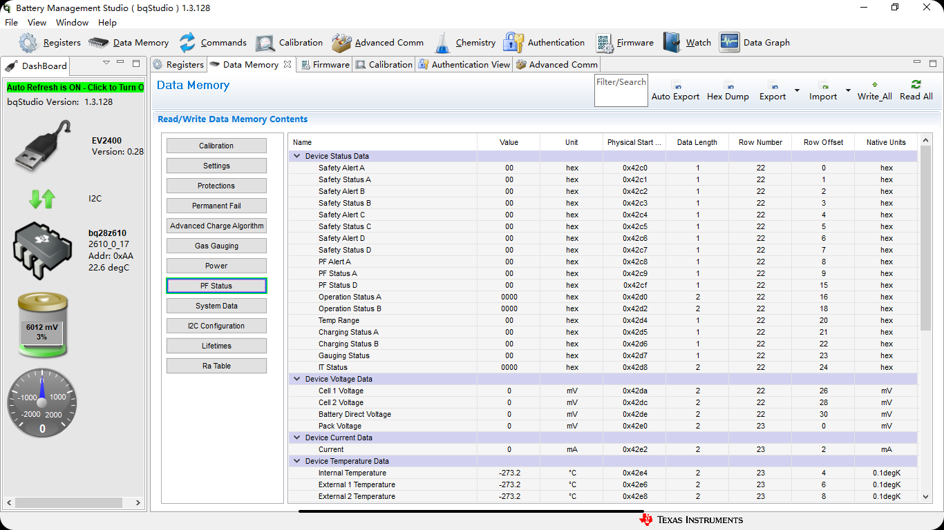Select the Cell 1 Voltage row name
The height and width of the screenshot is (530, 944).
[341, 391]
